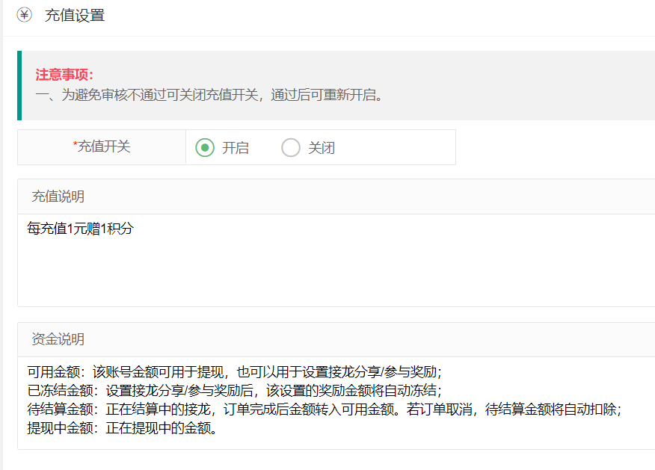Click the notice line 为避免审核不通过可关闭充值开关
The image size is (655, 470).
(x=209, y=95)
